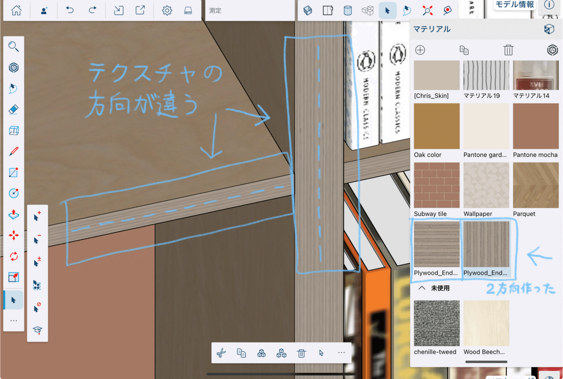
Task: Select the Circle drawing tool
Action: click(x=14, y=193)
